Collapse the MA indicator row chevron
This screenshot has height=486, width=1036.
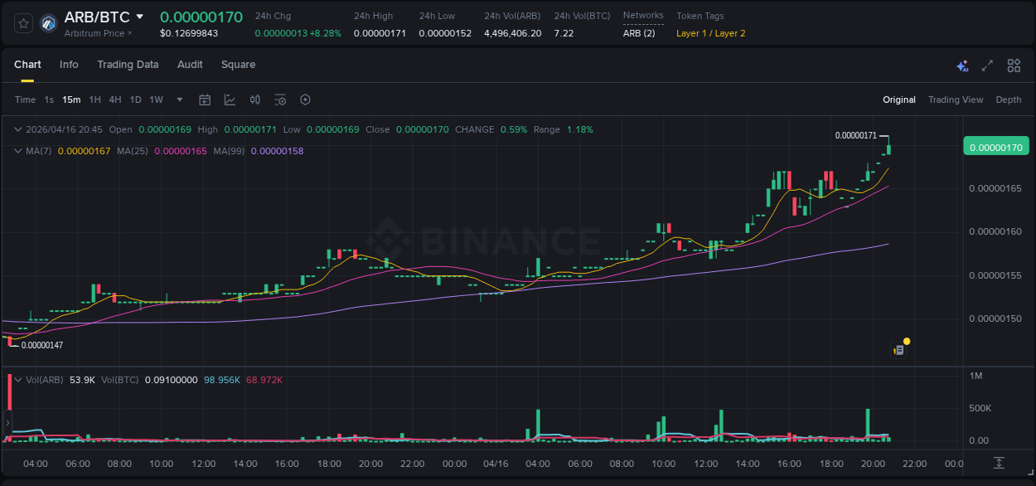pyautogui.click(x=19, y=151)
